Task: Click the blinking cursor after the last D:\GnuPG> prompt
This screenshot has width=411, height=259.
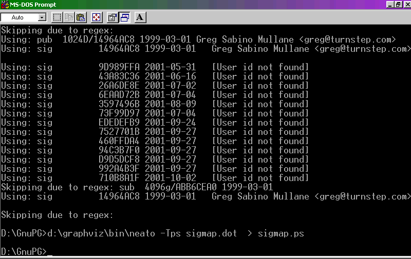Action: (x=50, y=252)
